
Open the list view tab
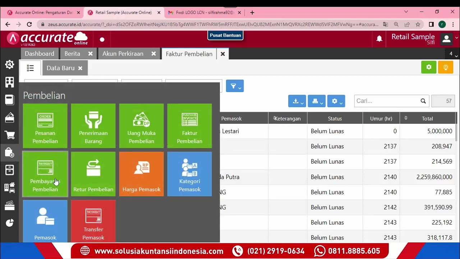tap(30, 68)
